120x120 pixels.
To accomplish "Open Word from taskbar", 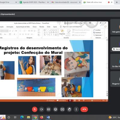I will [48, 117].
